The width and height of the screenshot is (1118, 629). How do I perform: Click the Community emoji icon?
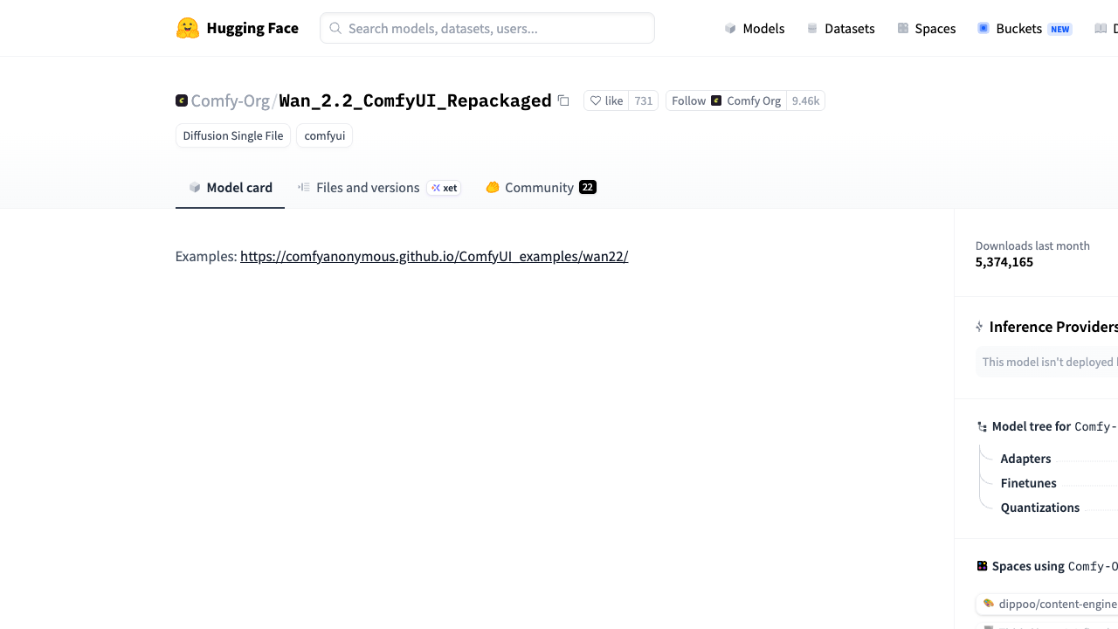click(x=493, y=187)
